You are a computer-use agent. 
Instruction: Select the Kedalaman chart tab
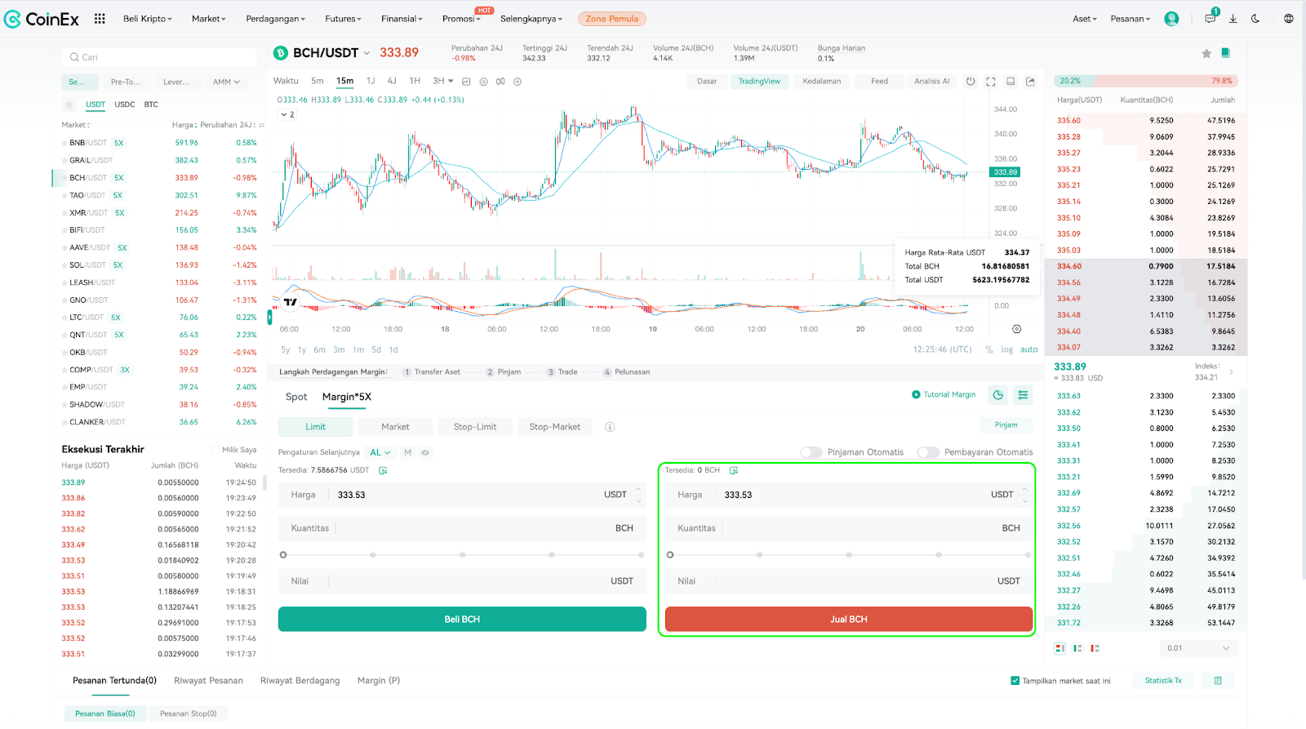pyautogui.click(x=821, y=82)
